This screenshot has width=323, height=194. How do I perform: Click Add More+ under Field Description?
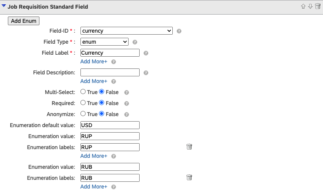[94, 81]
